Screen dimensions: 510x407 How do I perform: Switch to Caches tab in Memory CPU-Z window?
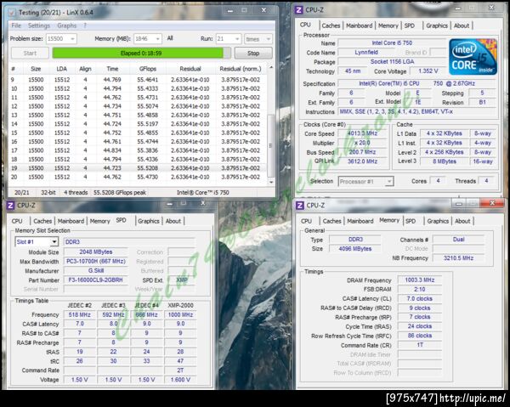pyautogui.click(x=331, y=221)
